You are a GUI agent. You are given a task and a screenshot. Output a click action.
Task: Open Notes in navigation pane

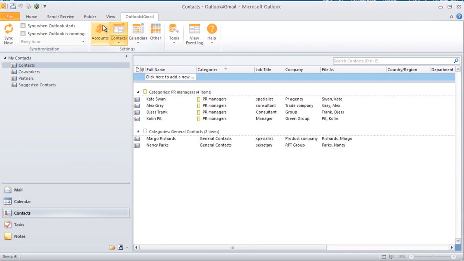(19, 236)
